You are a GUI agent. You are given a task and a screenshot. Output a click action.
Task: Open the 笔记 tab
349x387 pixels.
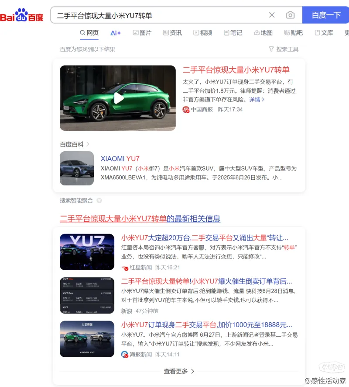pos(233,33)
